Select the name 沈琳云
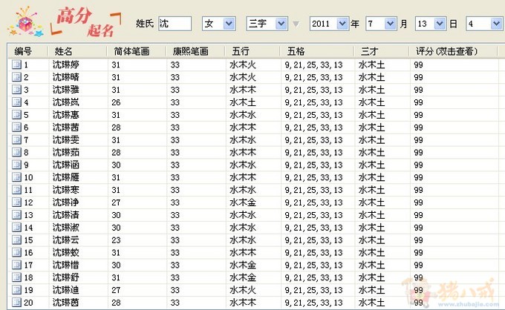Image resolution: width=505 pixels, height=310 pixels. [x=65, y=240]
